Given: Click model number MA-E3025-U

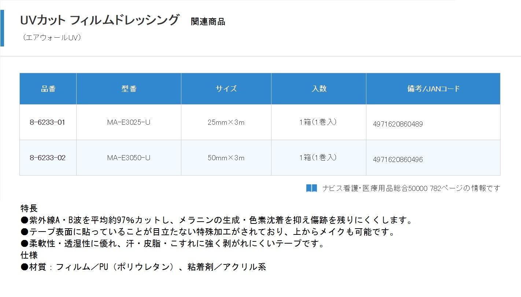Looking at the screenshot, I should [129, 123].
